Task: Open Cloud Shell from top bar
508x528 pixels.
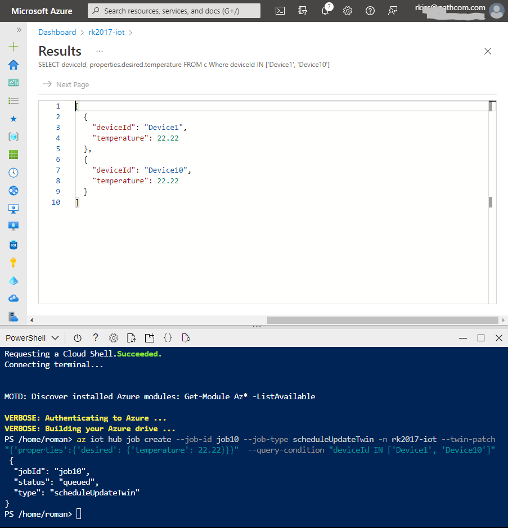Action: coord(280,11)
